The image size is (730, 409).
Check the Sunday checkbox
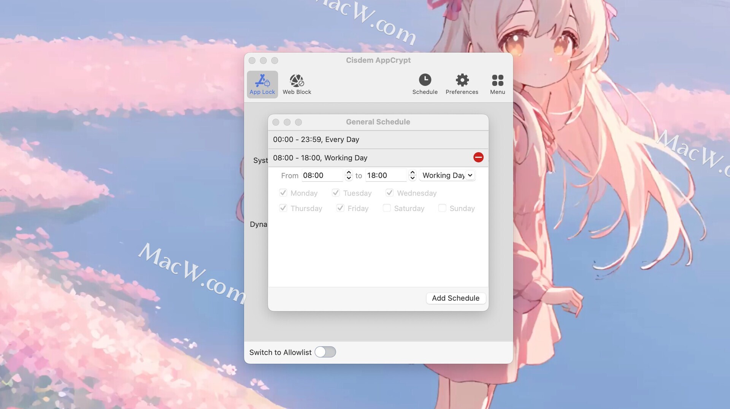coord(442,208)
